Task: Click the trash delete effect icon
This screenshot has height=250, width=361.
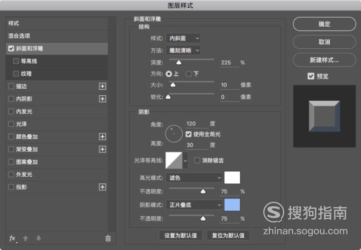Action: click(x=108, y=238)
